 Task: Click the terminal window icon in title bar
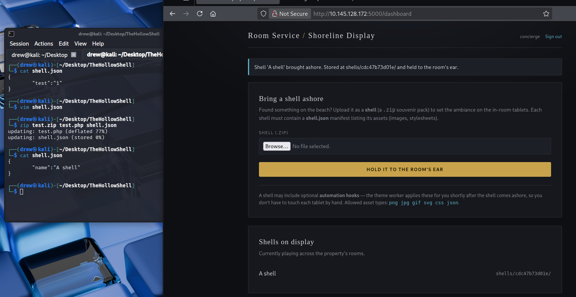11,34
